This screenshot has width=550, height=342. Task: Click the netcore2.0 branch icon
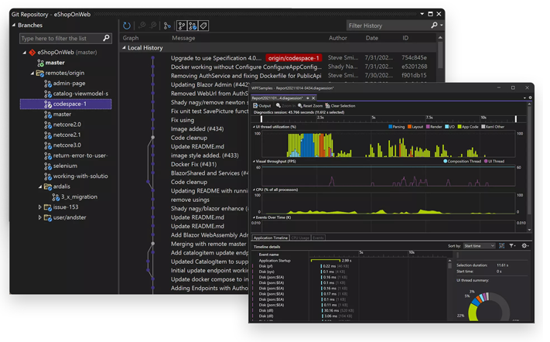48,125
